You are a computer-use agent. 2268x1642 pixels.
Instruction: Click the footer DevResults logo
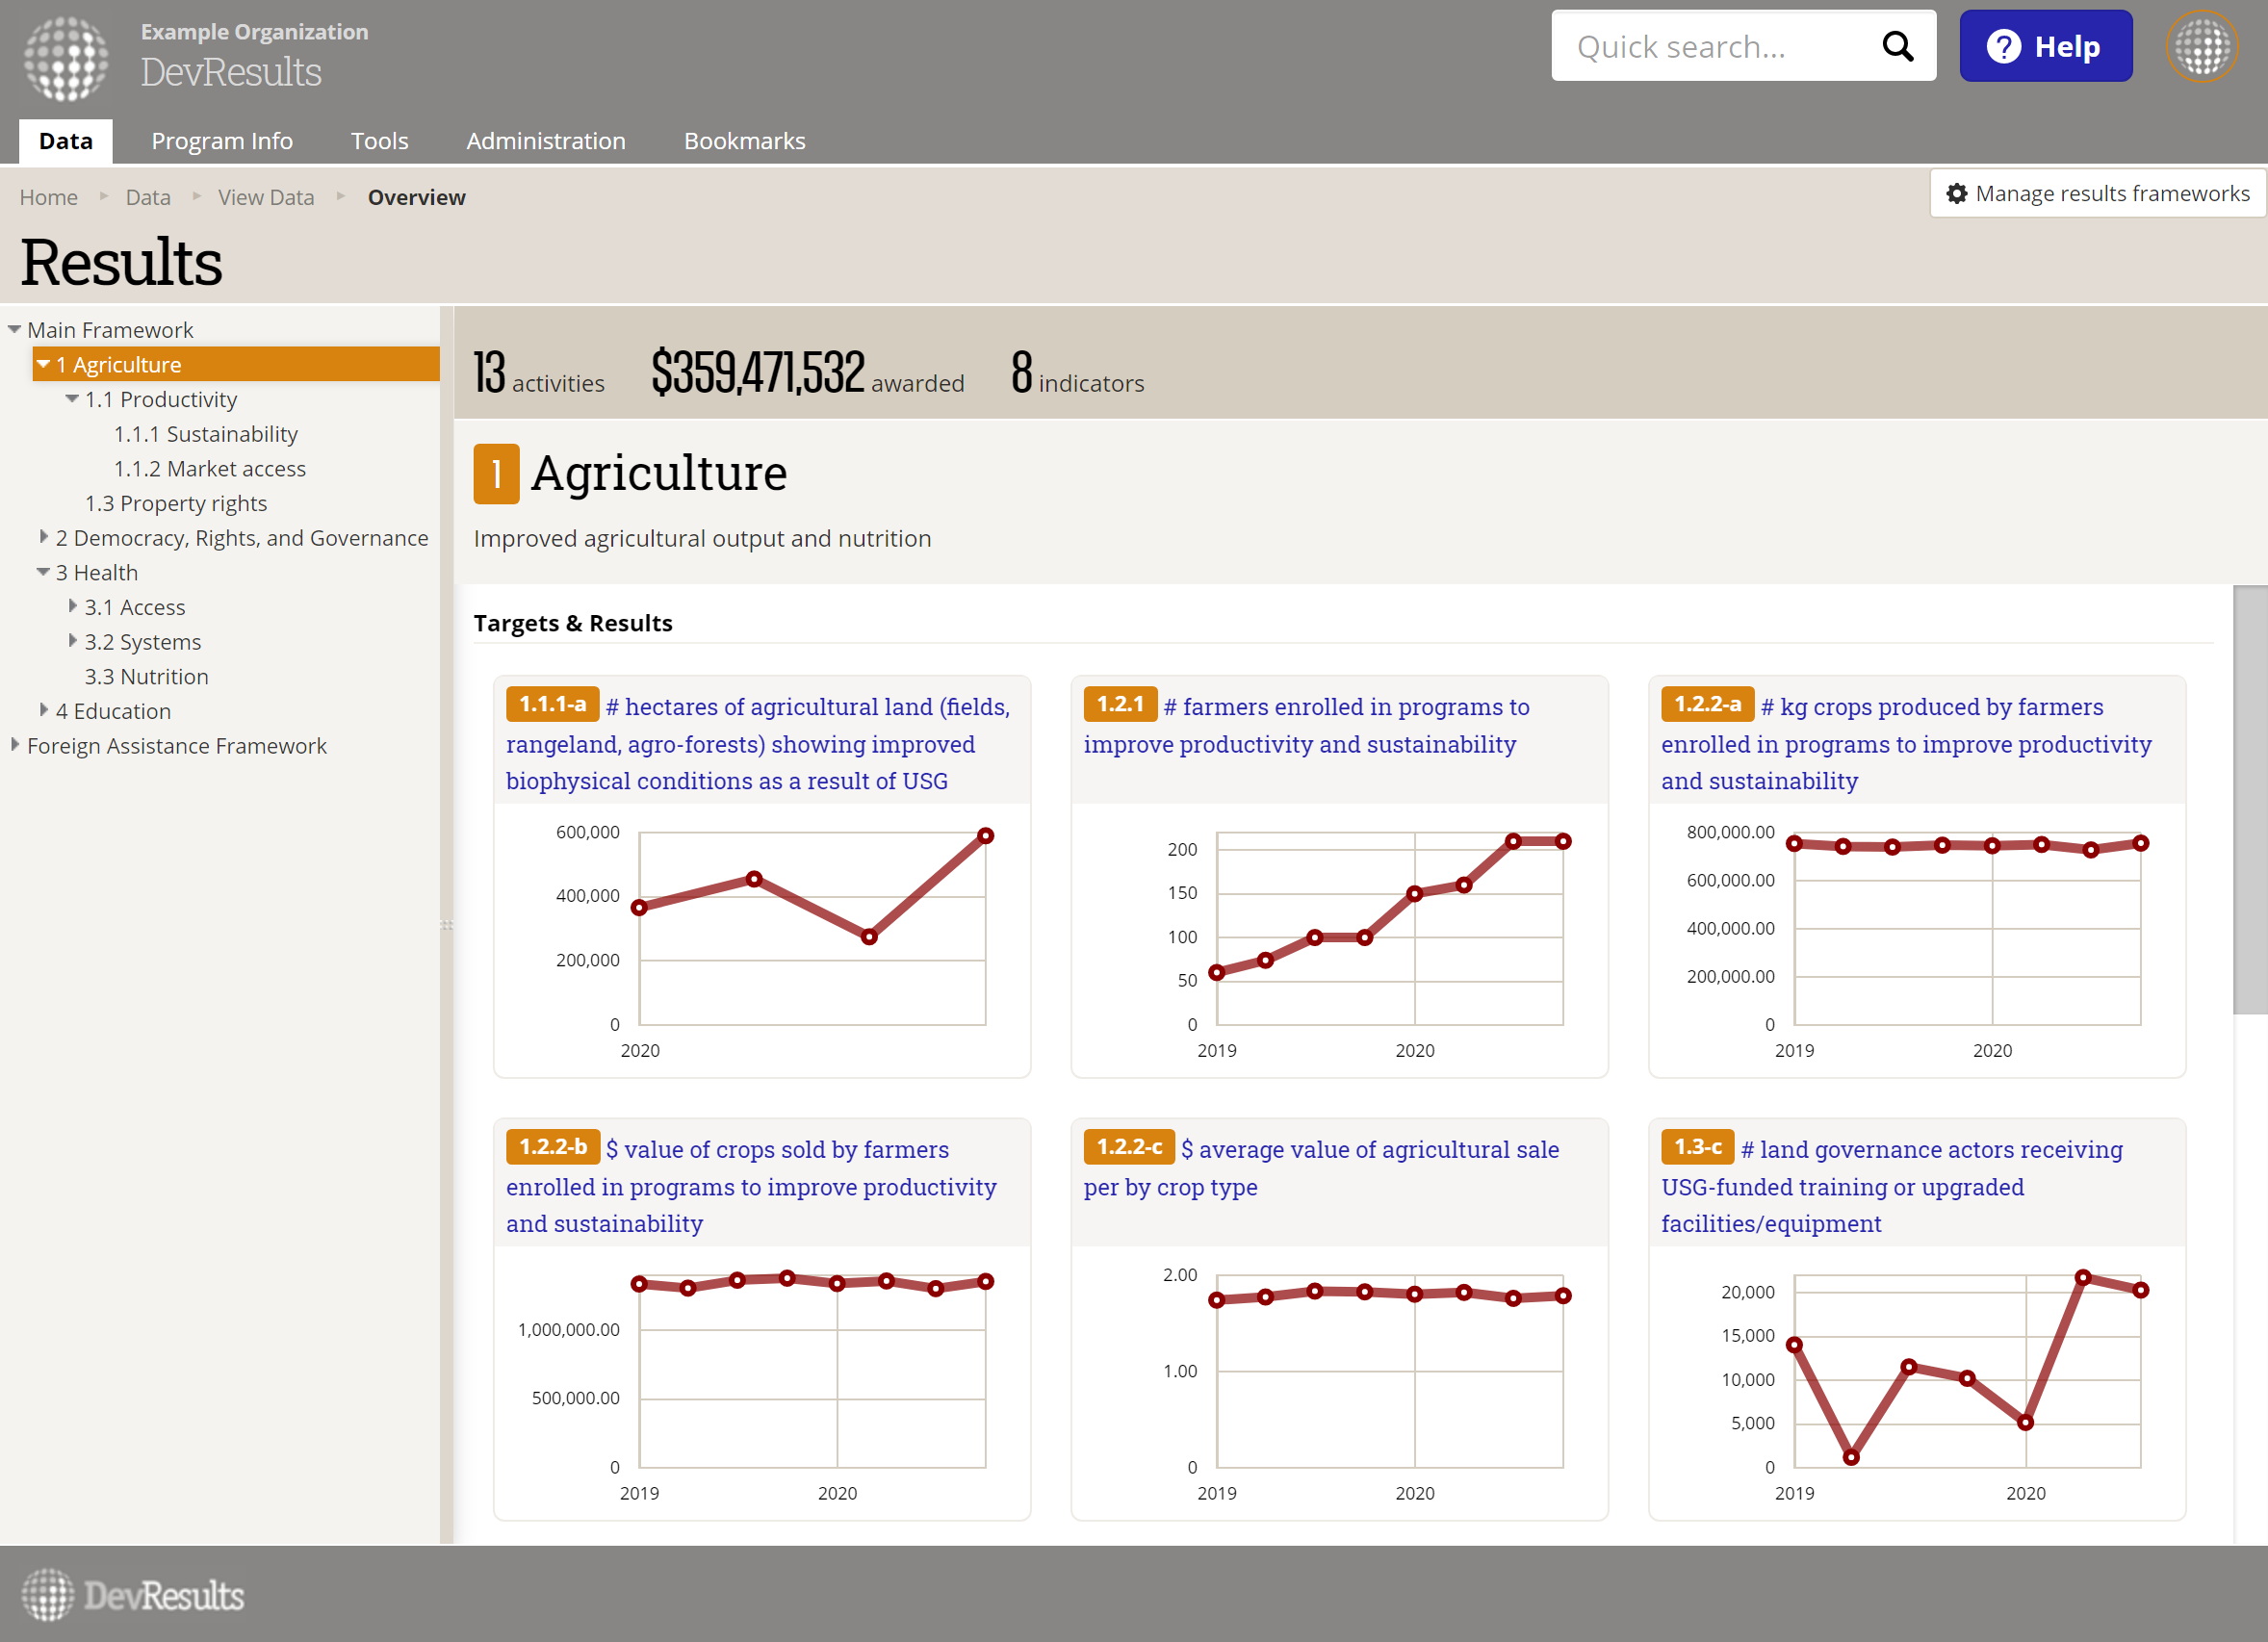tap(133, 1595)
